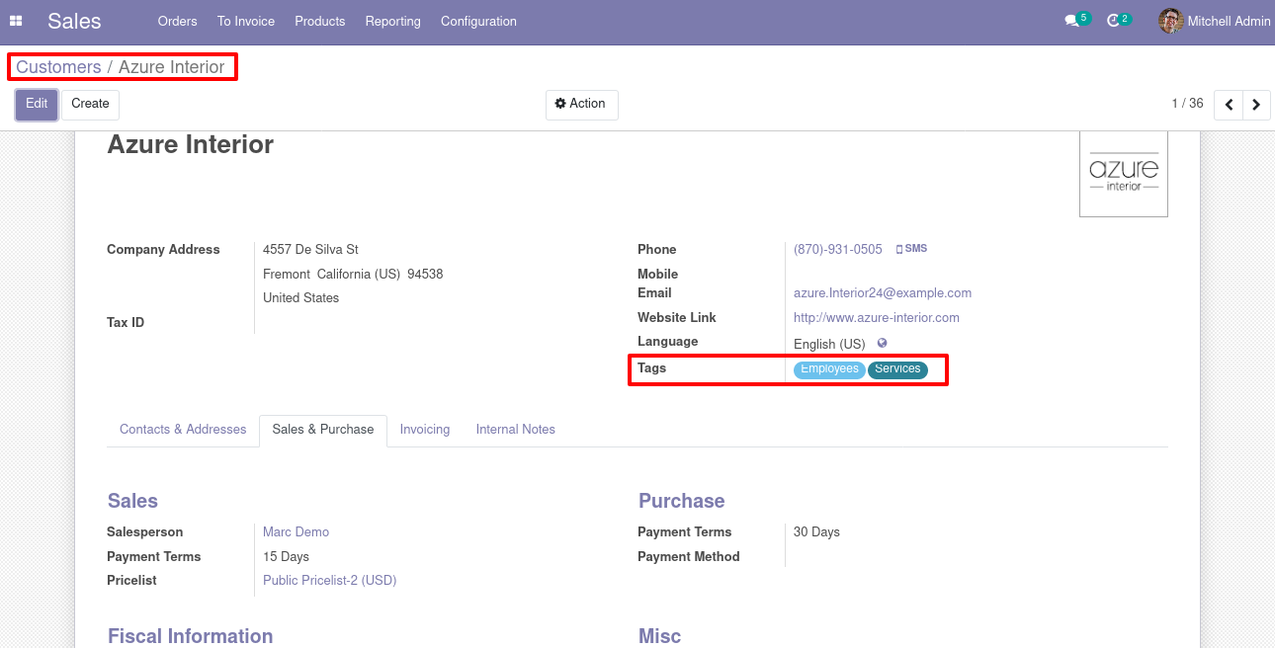The height and width of the screenshot is (648, 1275).
Task: Open the To Invoice menu
Action: tap(246, 21)
